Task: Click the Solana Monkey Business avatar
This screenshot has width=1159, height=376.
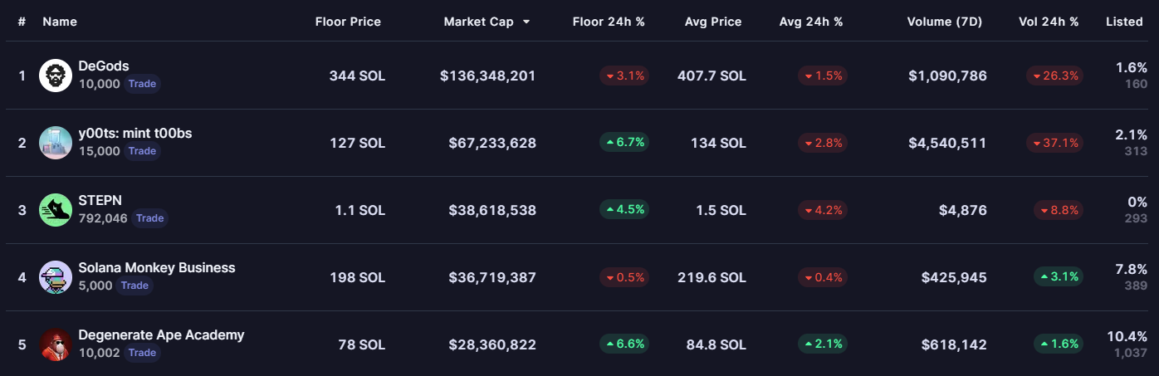Action: pyautogui.click(x=56, y=277)
